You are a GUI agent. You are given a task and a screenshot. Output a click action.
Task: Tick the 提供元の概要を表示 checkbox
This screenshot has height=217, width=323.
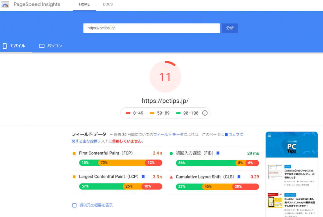[x=74, y=205]
